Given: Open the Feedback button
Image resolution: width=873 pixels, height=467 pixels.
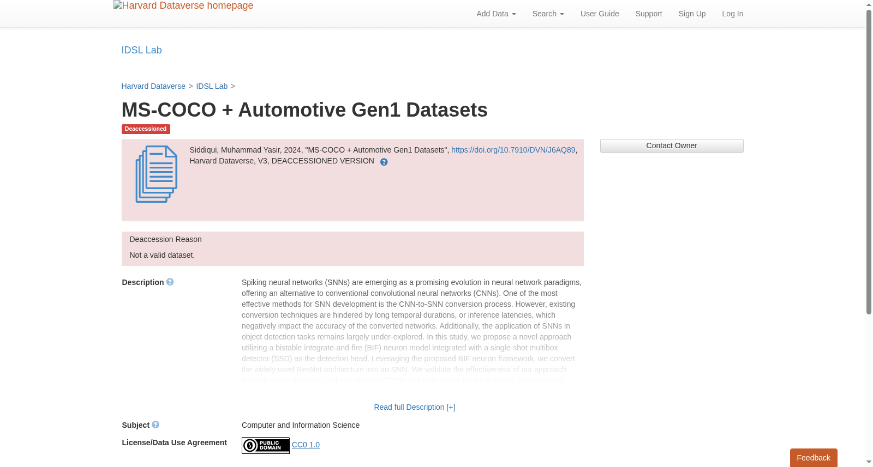Looking at the screenshot, I should (814, 458).
